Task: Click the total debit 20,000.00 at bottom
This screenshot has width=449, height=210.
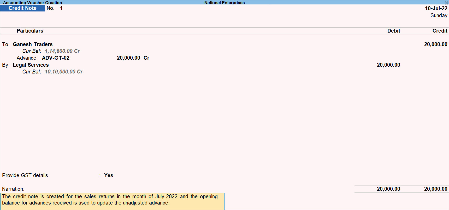Action: (x=388, y=189)
